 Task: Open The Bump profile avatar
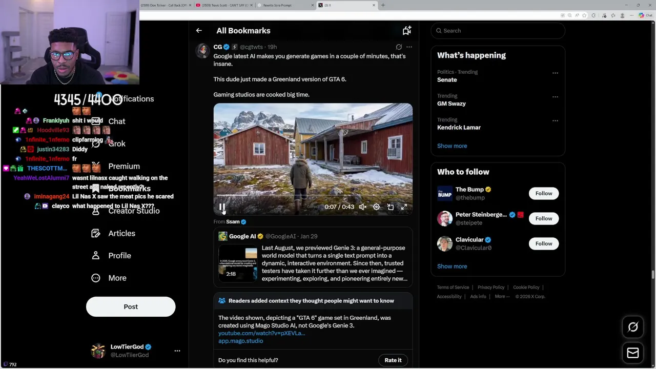[445, 193]
